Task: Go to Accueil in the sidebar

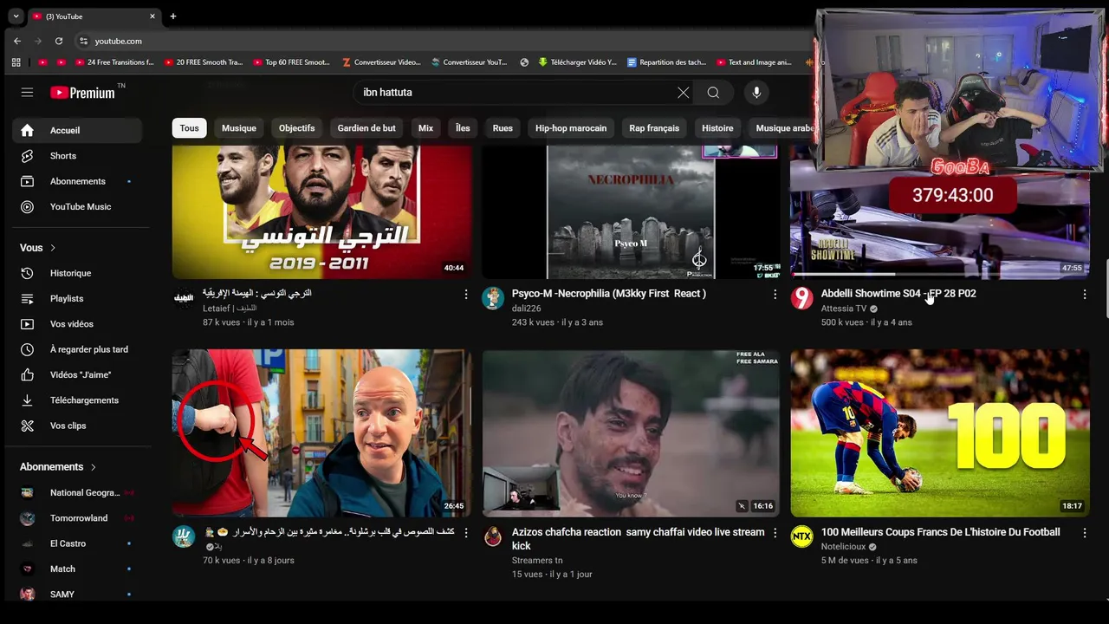Action: [x=77, y=130]
